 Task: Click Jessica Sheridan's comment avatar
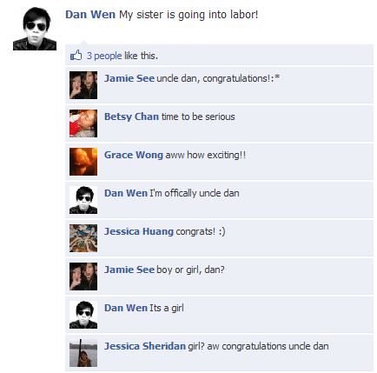83,353
